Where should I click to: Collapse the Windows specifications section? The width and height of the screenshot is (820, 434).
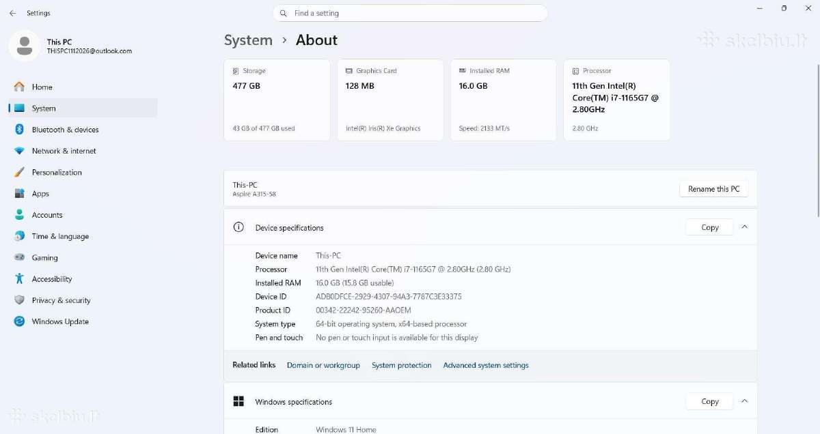click(x=744, y=401)
